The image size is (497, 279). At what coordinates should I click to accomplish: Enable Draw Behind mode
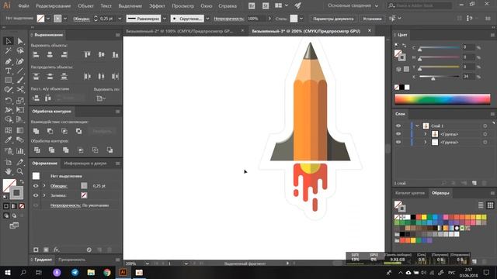pos(14,215)
